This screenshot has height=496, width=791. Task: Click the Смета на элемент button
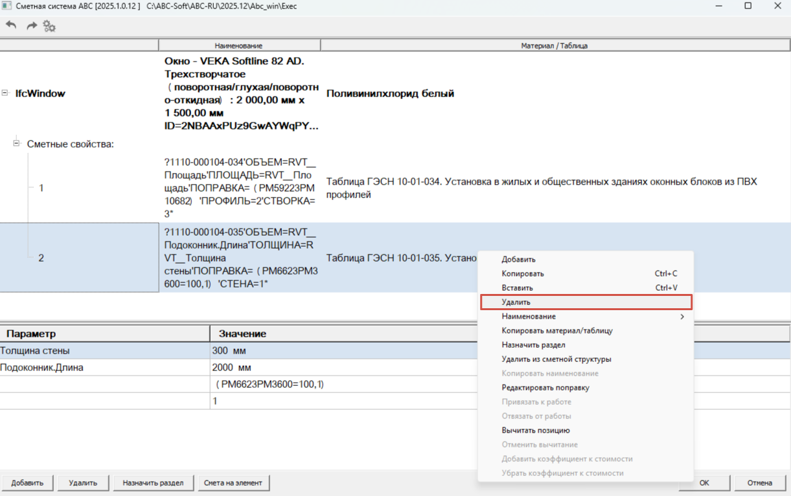tap(233, 482)
